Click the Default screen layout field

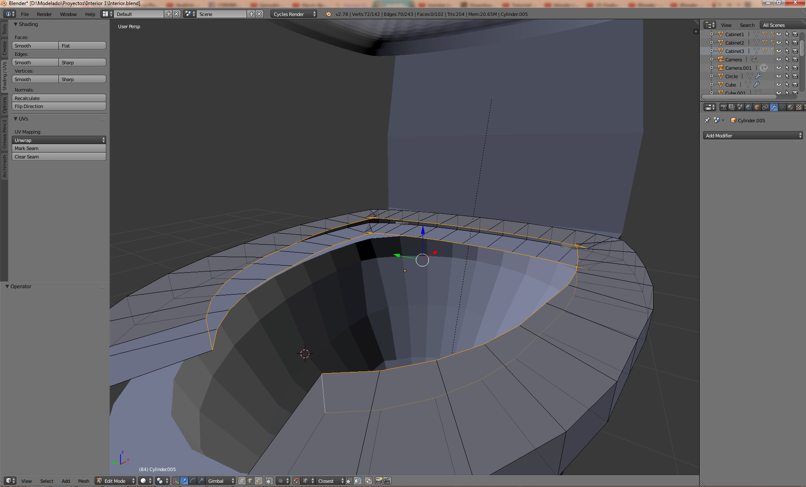(x=139, y=14)
